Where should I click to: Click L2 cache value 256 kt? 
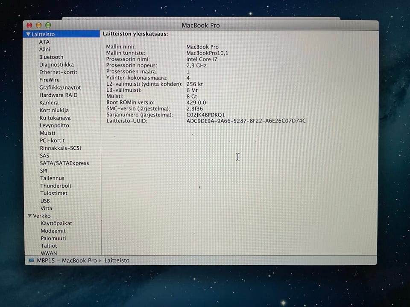pos(195,84)
